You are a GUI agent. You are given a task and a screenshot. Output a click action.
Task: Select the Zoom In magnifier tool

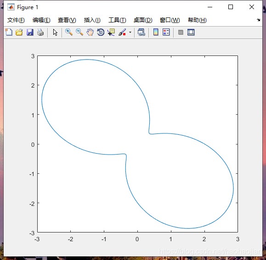tap(69, 32)
